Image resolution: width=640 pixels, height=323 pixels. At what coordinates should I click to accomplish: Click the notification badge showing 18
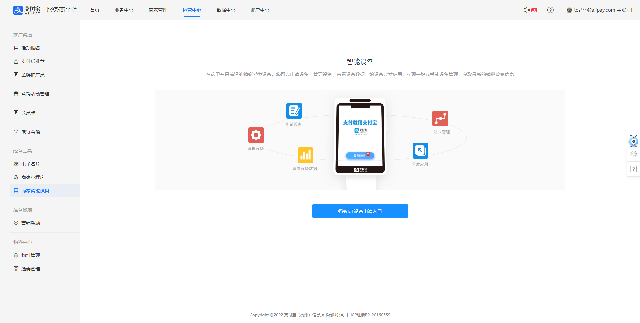tap(534, 10)
